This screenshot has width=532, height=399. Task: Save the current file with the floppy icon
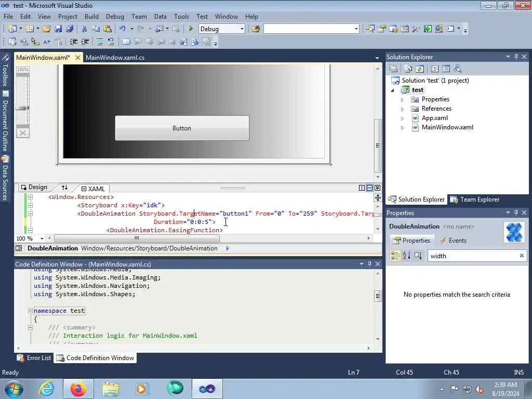click(58, 29)
